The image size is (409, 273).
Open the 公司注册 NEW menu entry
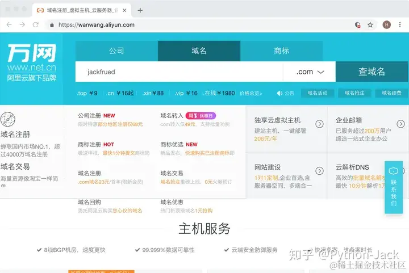[x=97, y=116]
